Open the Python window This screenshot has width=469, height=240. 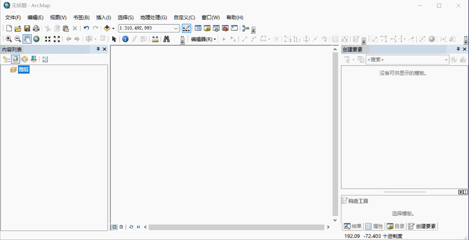pyautogui.click(x=234, y=28)
